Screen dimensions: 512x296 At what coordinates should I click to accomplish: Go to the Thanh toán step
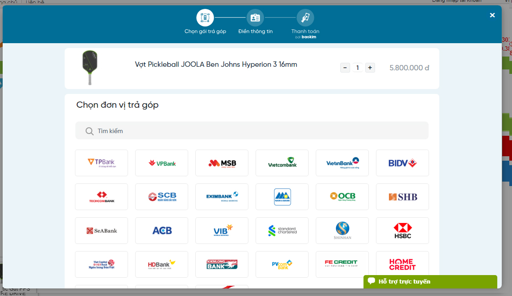point(306,24)
